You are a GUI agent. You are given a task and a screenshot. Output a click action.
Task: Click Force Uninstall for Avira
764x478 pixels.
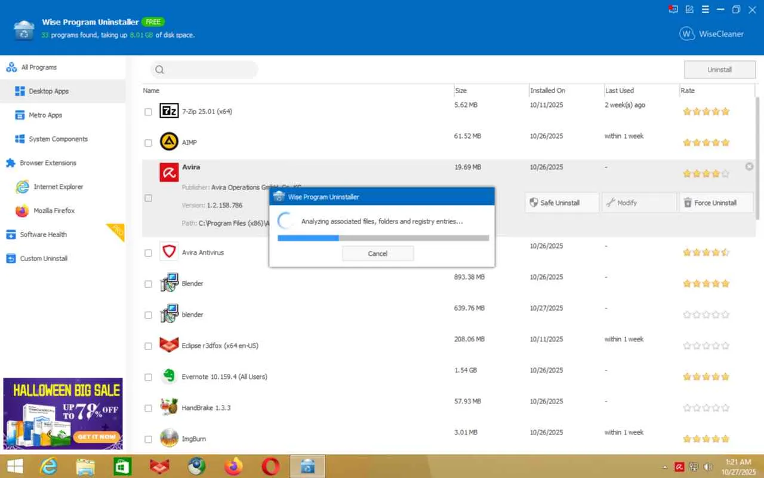coord(716,203)
